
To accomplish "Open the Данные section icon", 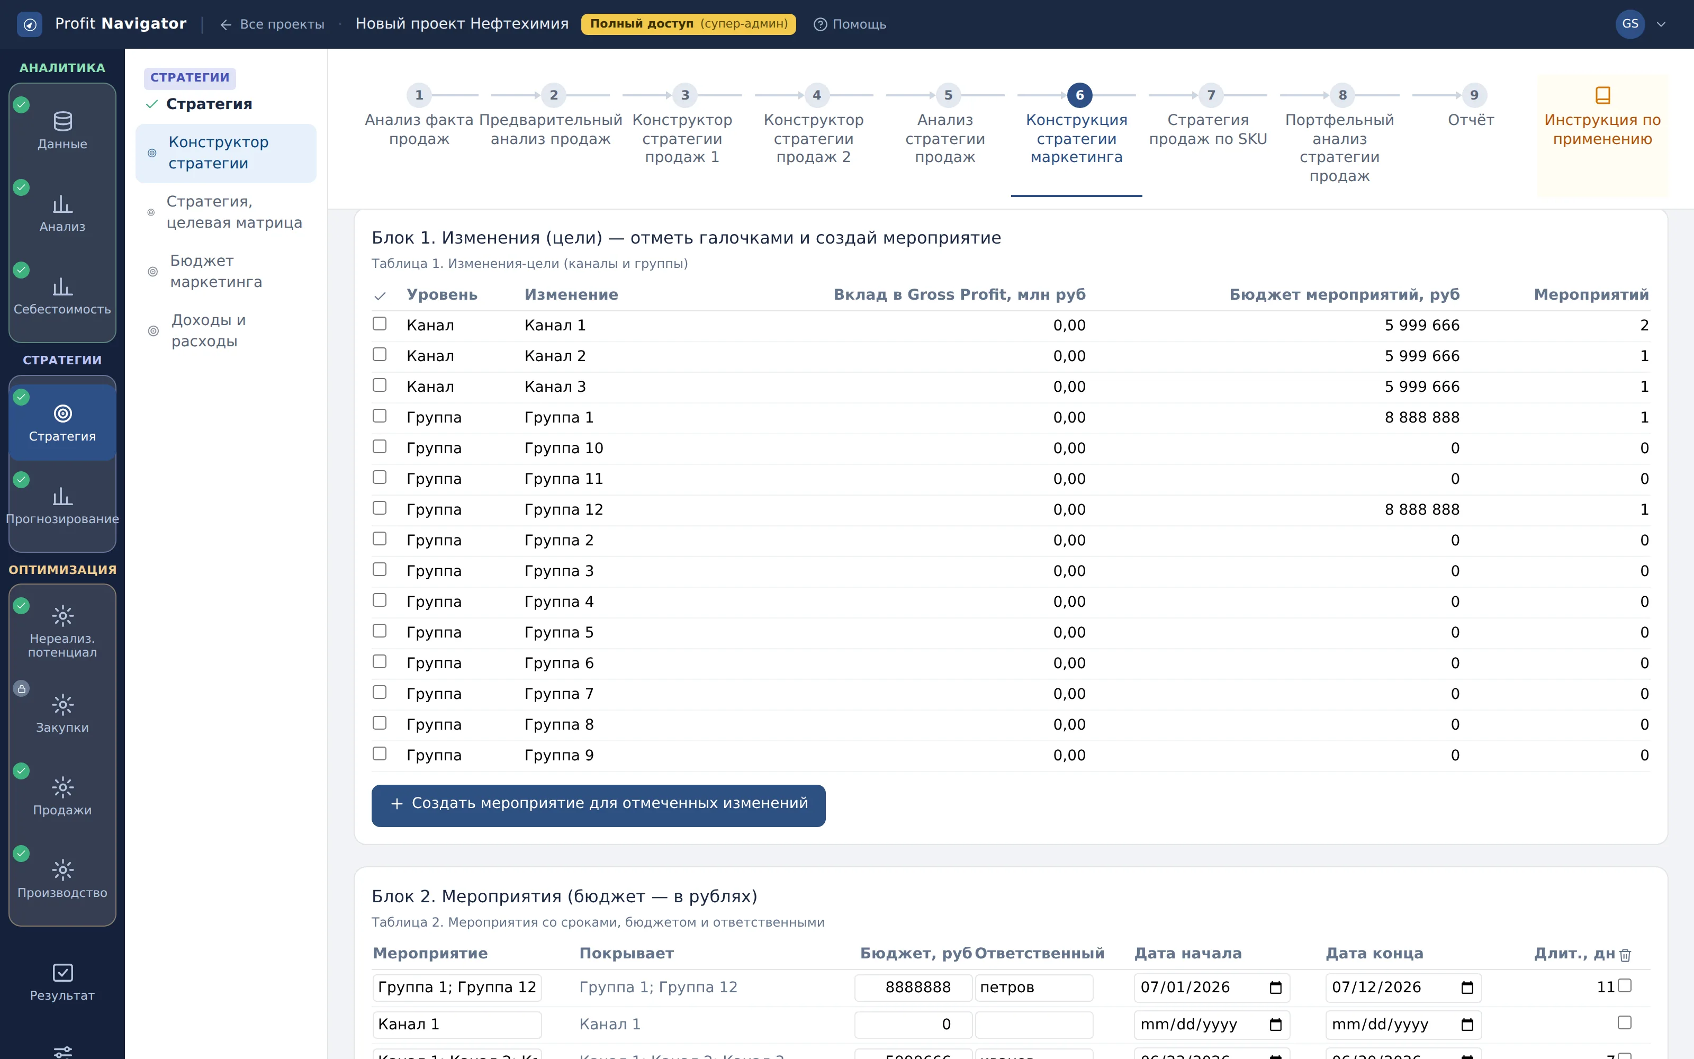I will [x=62, y=121].
